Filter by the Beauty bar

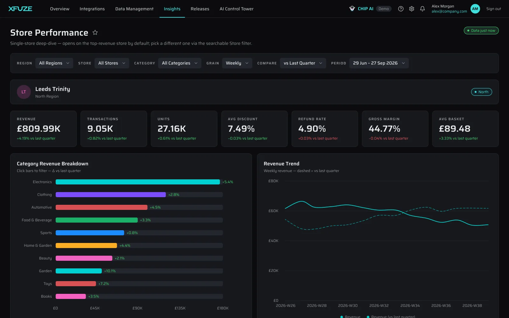(84, 258)
